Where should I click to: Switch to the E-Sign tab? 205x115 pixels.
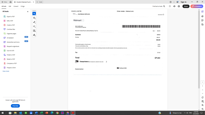(22, 6)
